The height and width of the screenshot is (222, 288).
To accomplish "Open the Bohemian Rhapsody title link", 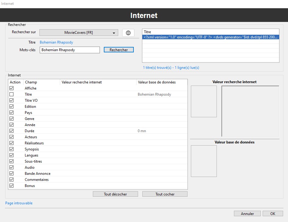I will [x=57, y=42].
